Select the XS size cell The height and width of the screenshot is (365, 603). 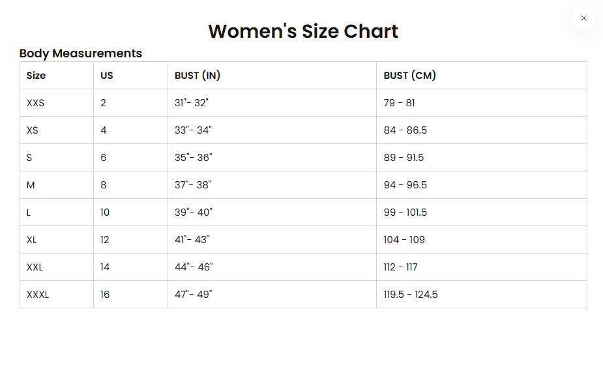click(33, 130)
